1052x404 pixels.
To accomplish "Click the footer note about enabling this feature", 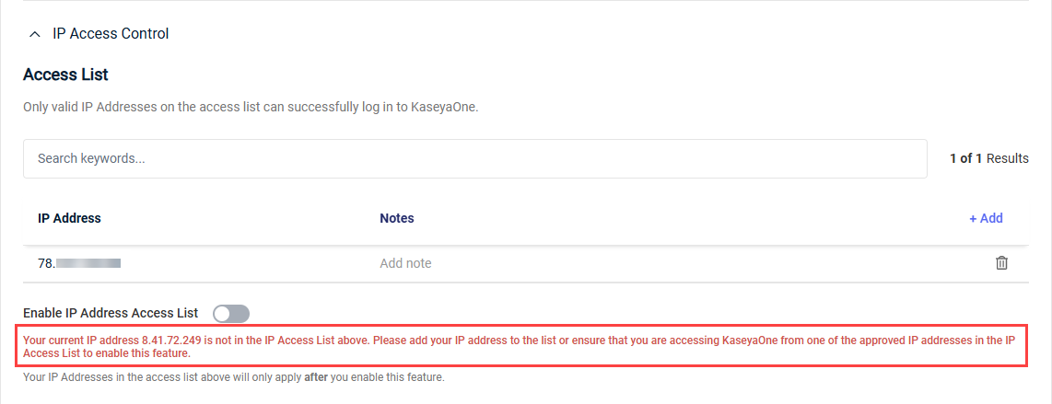I will point(233,377).
